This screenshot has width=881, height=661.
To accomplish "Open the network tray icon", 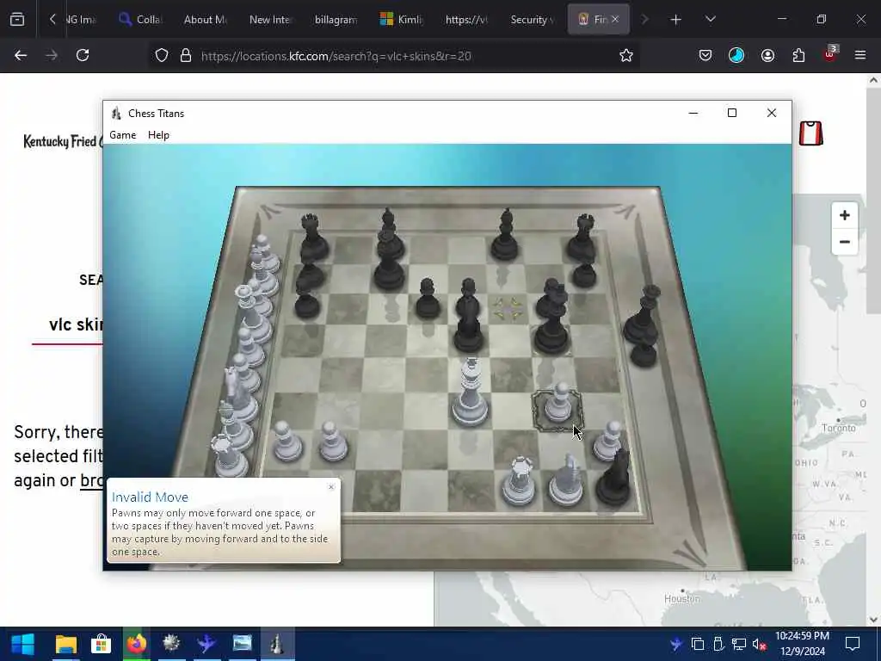I will [739, 644].
